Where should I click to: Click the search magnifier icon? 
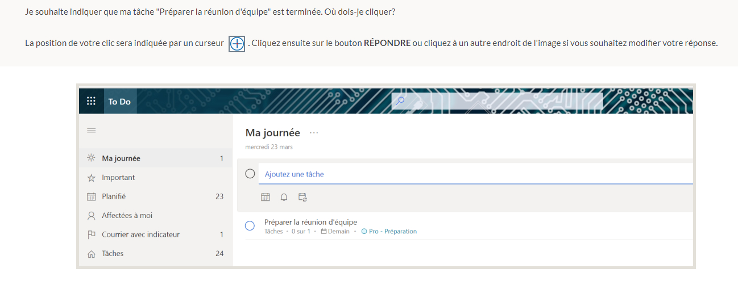coord(400,101)
